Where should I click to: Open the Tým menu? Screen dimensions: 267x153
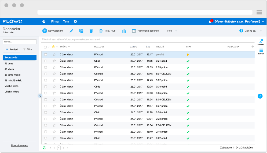[x=66, y=22]
